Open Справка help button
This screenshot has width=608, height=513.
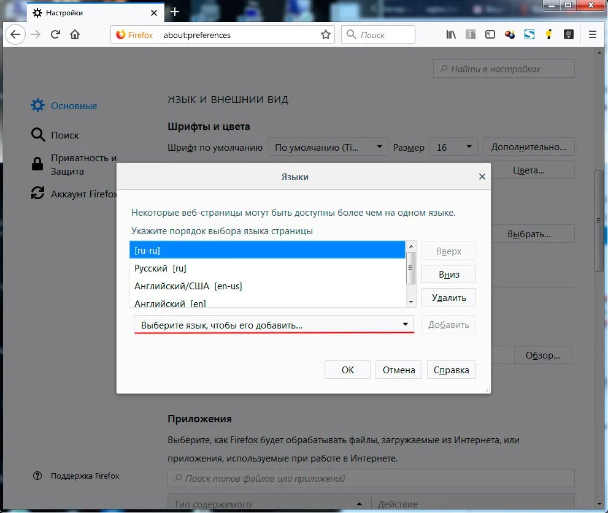(x=452, y=370)
